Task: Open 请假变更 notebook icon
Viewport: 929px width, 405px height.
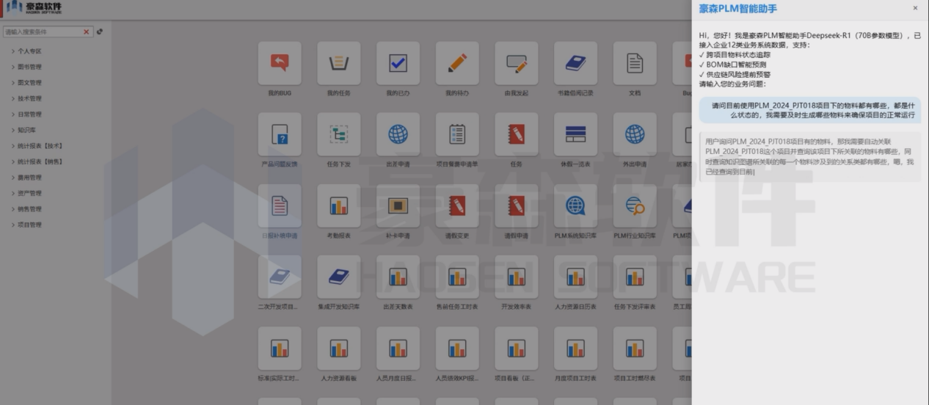Action: coord(457,205)
